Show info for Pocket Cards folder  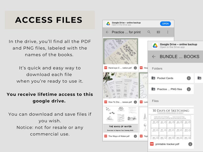coord(189,78)
